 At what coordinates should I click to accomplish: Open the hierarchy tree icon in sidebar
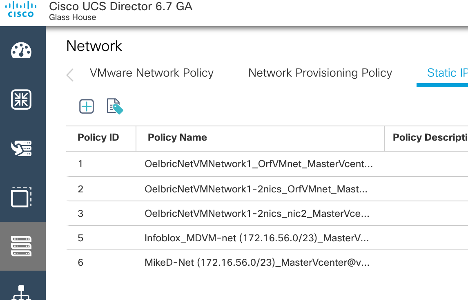[x=21, y=292]
